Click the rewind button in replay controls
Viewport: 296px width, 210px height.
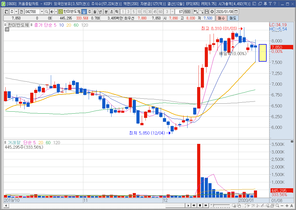click(x=194, y=205)
